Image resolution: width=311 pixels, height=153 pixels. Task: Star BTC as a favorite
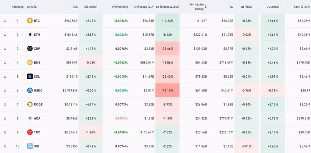(x=5, y=21)
